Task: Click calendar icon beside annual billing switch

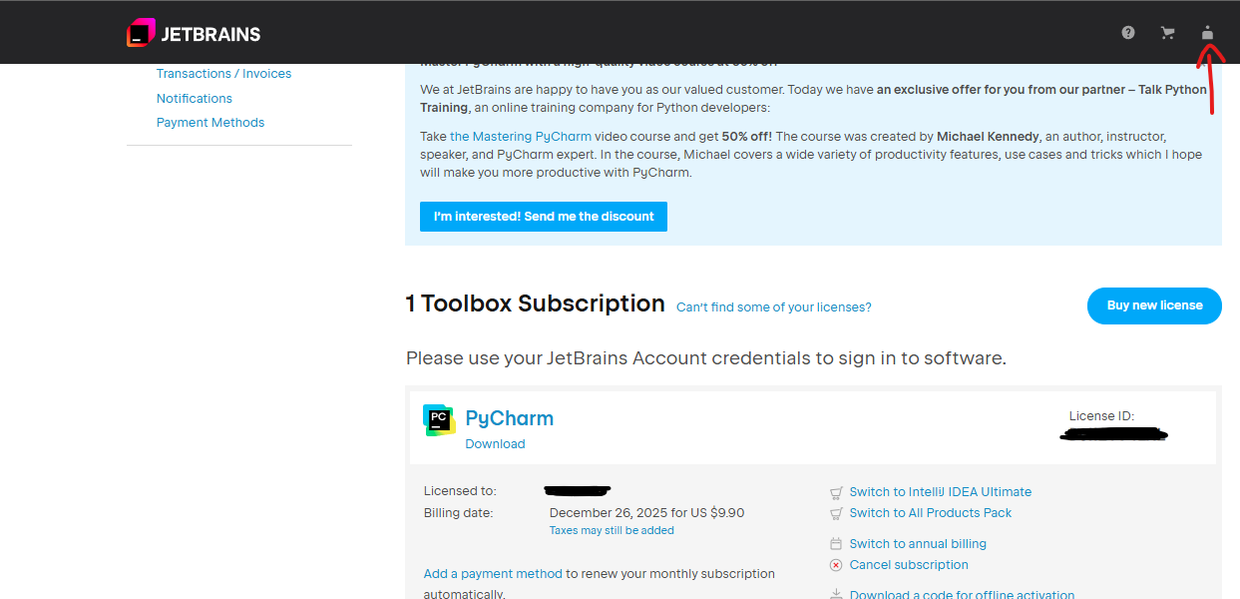Action: coord(836,544)
